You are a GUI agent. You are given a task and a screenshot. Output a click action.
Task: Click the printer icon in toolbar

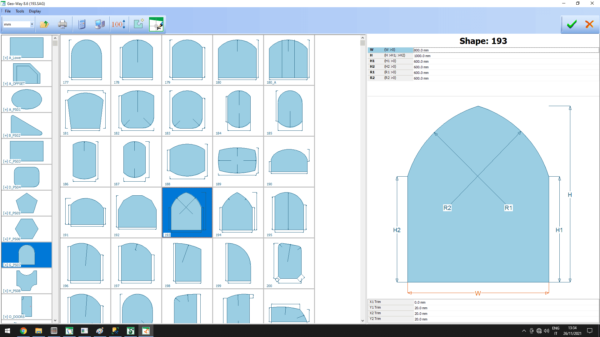click(x=62, y=24)
